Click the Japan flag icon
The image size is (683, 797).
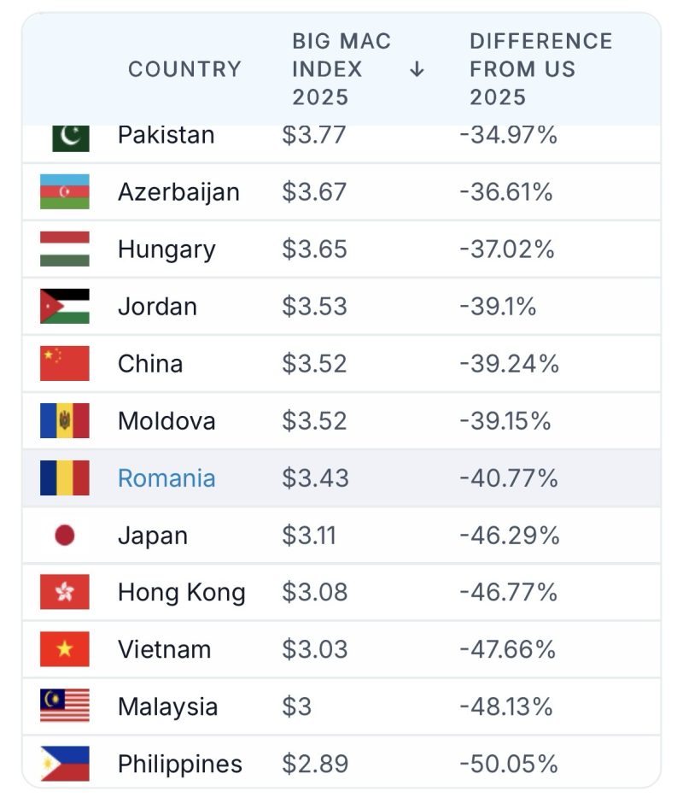tap(65, 536)
